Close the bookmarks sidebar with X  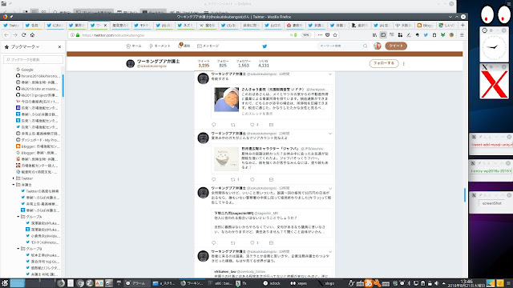click(x=59, y=47)
